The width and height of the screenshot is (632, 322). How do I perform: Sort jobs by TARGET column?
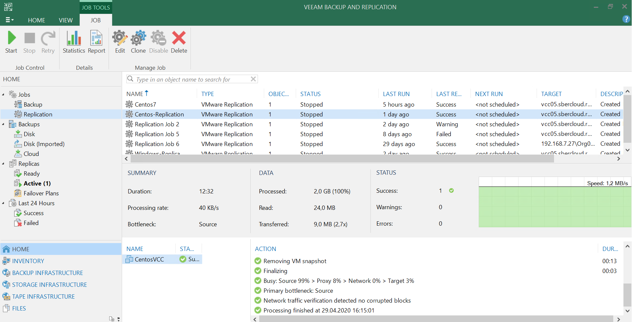[x=551, y=94]
